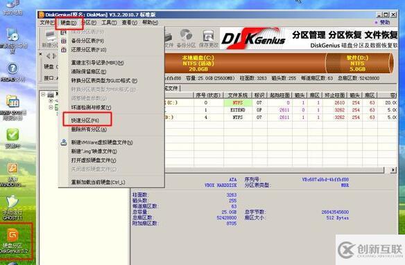Open the network setup desktop icon
Screen dimensions: 405x265
pyautogui.click(x=12, y=41)
